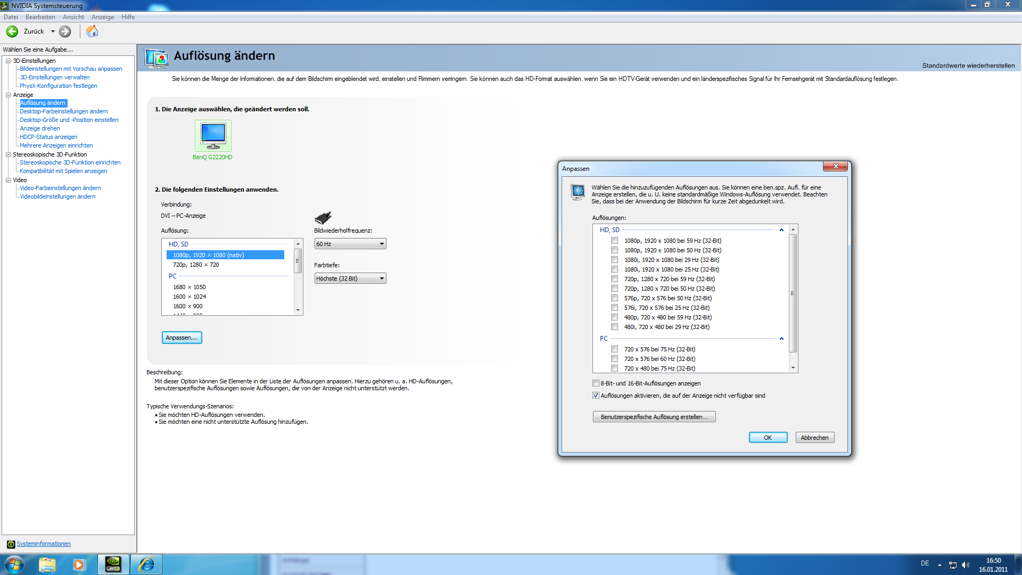Viewport: 1022px width, 575px height.
Task: Click the Systeminformationen link
Action: click(43, 544)
